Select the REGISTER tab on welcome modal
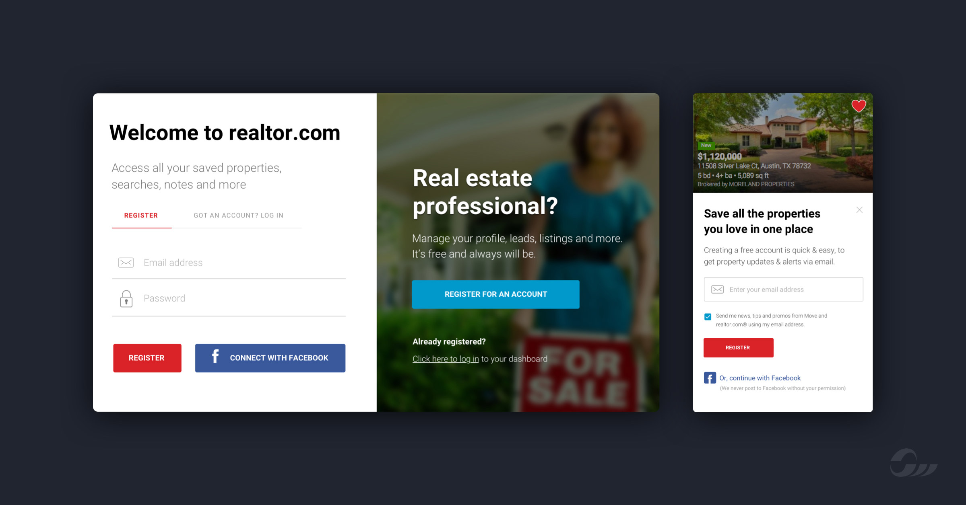Screen dimensions: 966x505 pyautogui.click(x=141, y=215)
